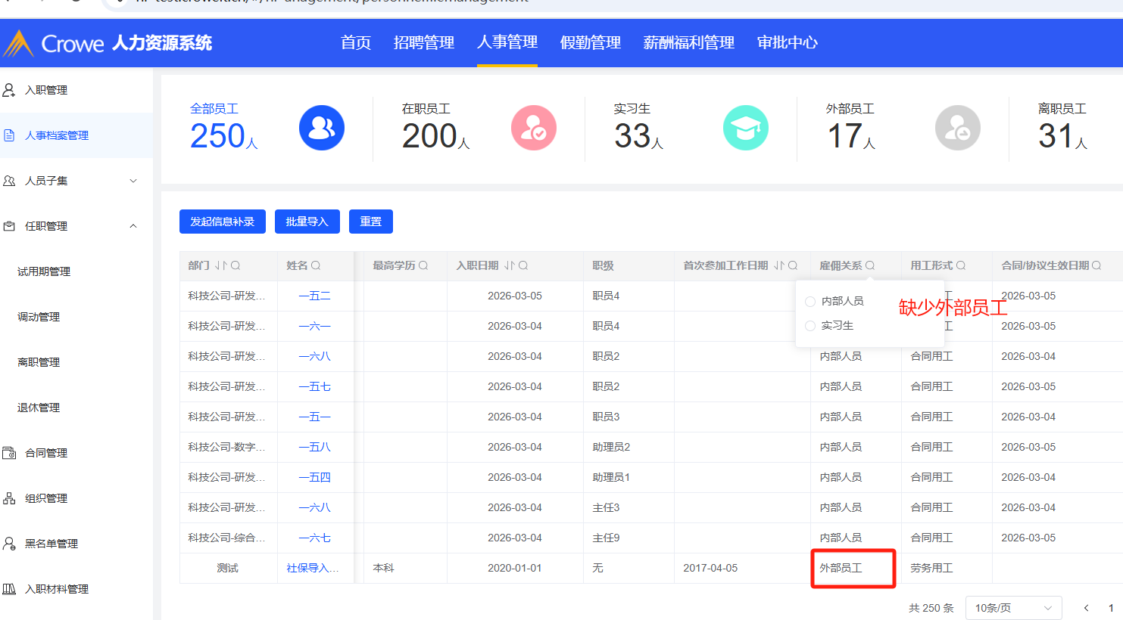
Task: Open employee 一五二 name link
Action: click(x=314, y=296)
